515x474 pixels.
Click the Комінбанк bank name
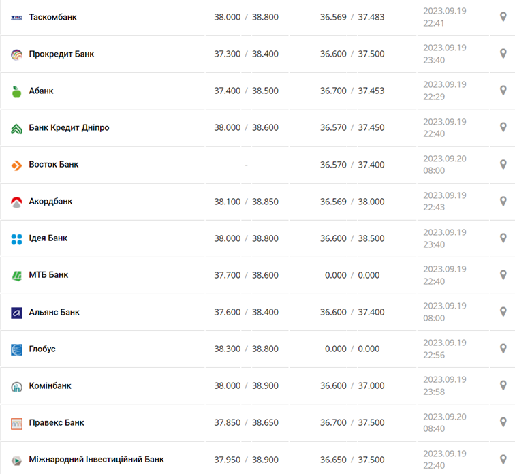click(x=50, y=385)
